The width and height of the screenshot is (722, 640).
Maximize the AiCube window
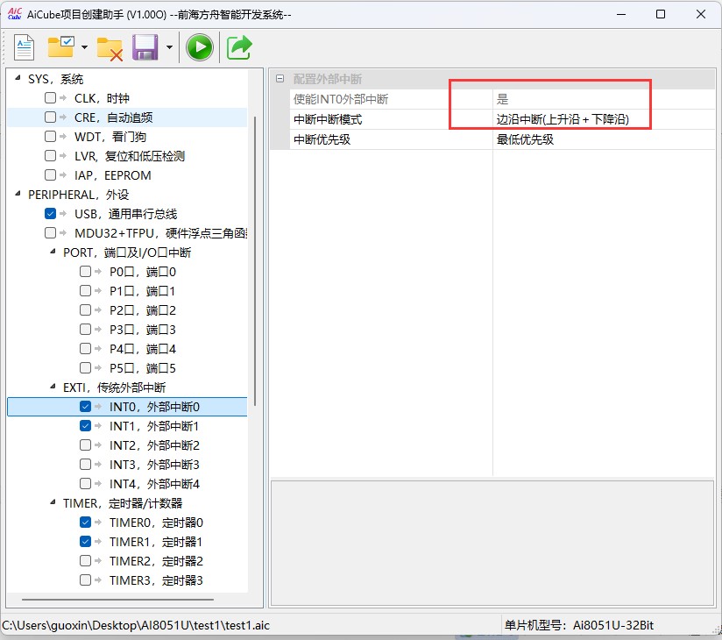[661, 14]
